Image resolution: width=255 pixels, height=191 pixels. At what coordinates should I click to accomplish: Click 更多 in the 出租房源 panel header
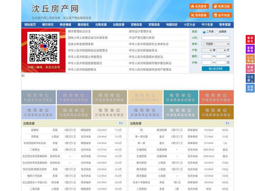[x=228, y=123]
